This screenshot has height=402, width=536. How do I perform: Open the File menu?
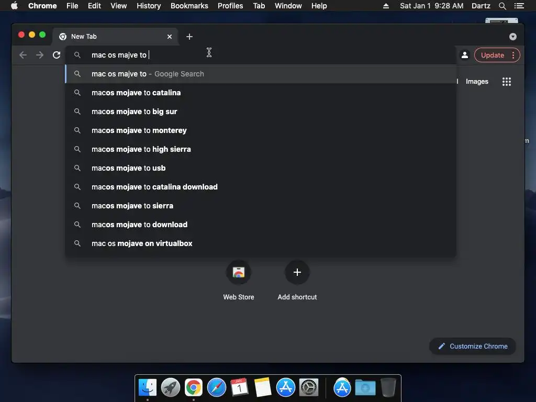click(72, 6)
